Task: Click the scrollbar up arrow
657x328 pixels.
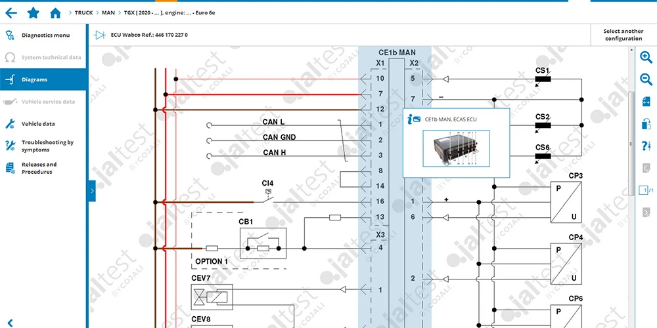Action: [631, 50]
